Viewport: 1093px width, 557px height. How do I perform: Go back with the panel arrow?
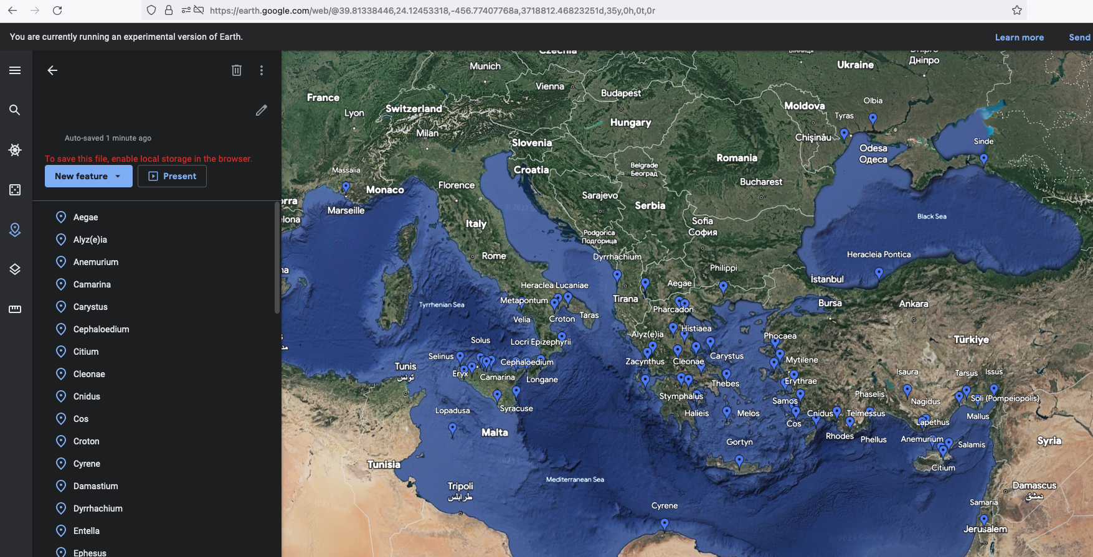[x=52, y=70]
